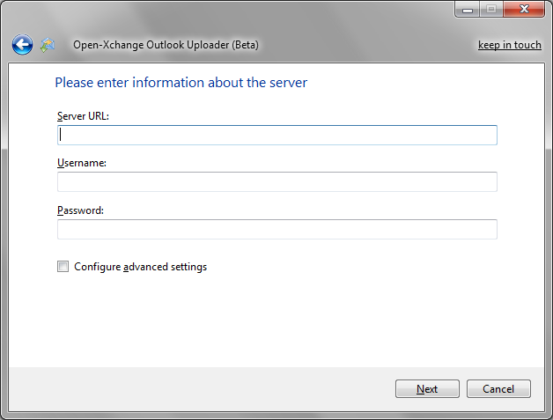
Task: Click the 'Password:' label
Action: pyautogui.click(x=80, y=210)
